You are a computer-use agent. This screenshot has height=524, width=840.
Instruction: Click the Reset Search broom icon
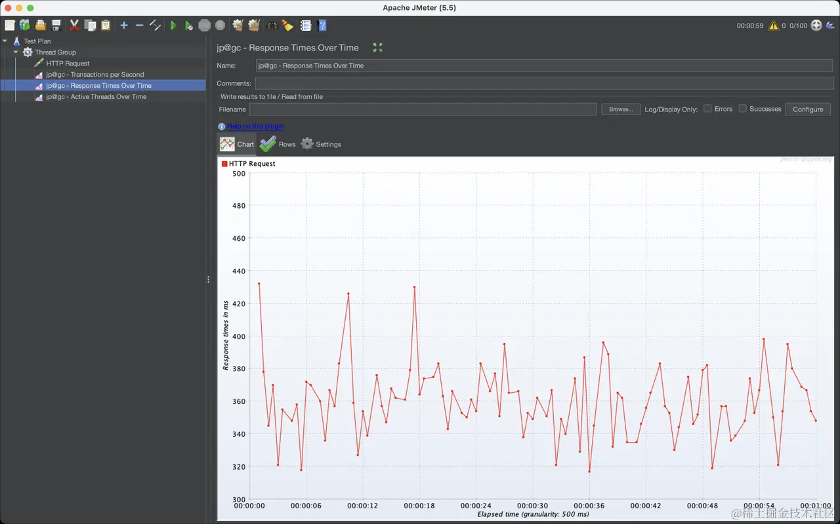(x=287, y=26)
